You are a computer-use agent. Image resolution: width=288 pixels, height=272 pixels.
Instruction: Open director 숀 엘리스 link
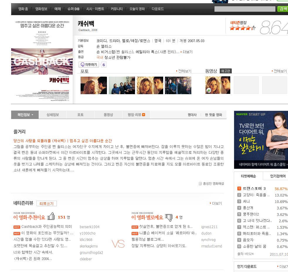104,46
